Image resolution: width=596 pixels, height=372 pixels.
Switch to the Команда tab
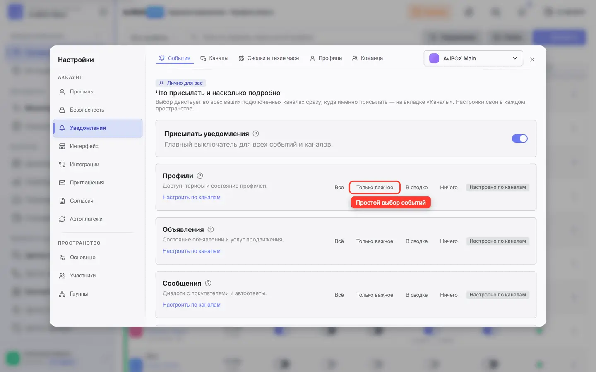[x=368, y=58]
